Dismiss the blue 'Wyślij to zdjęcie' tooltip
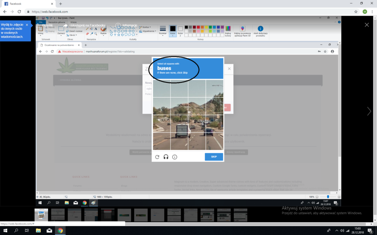The height and width of the screenshot is (235, 377). (x=27, y=25)
